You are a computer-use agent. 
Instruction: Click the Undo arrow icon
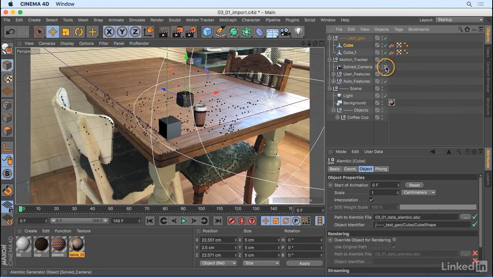tap(10, 32)
